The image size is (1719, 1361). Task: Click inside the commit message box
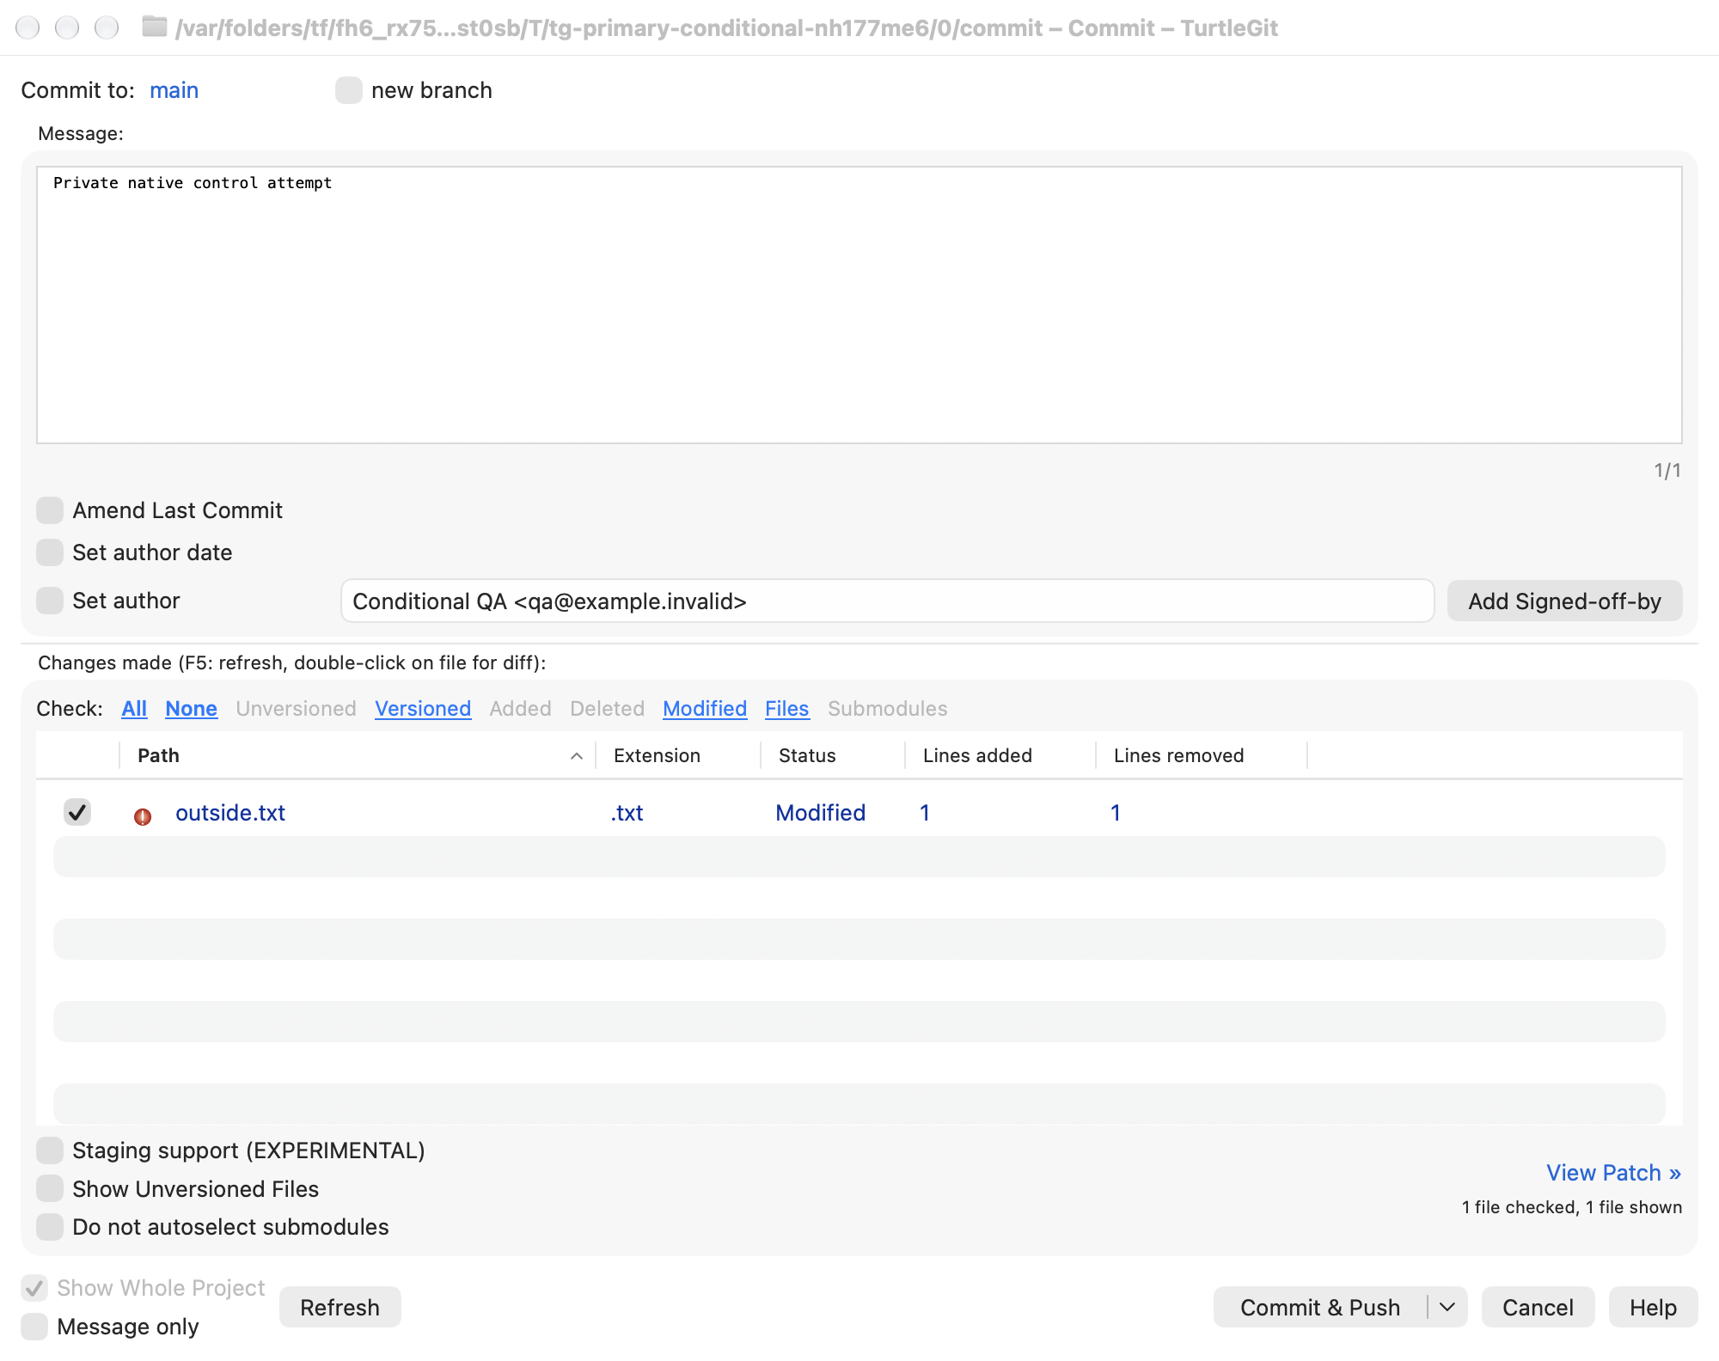tap(859, 305)
